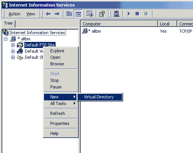
Task: Select New submenu in context menu
Action: [60, 97]
